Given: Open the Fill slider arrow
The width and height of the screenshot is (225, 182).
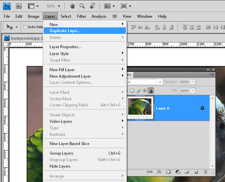Looking at the screenshot, I should coord(193,91).
